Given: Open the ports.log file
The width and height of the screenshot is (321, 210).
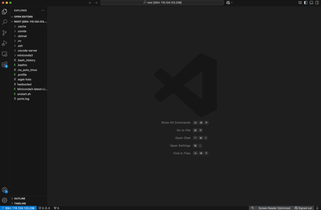Looking at the screenshot, I should click(29, 99).
